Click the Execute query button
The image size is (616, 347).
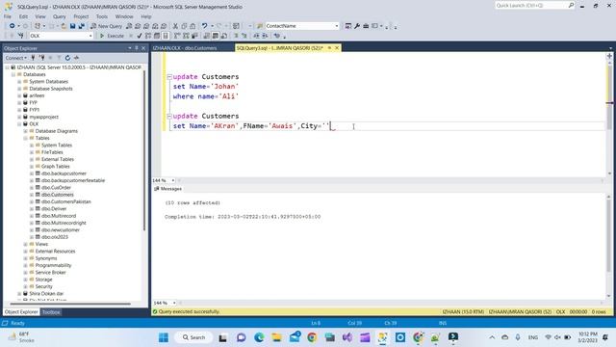click(x=112, y=36)
